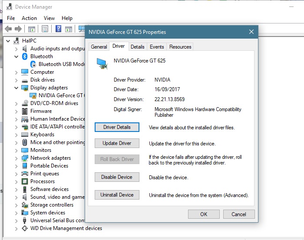Click the Processors icon
Image resolution: width=304 pixels, height=240 pixels.
point(25,181)
